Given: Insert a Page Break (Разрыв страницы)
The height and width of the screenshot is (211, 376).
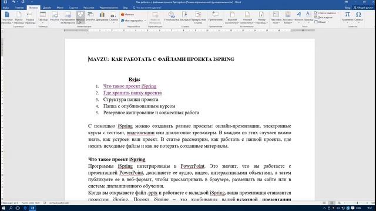Looking at the screenshot, I should pos(30,18).
